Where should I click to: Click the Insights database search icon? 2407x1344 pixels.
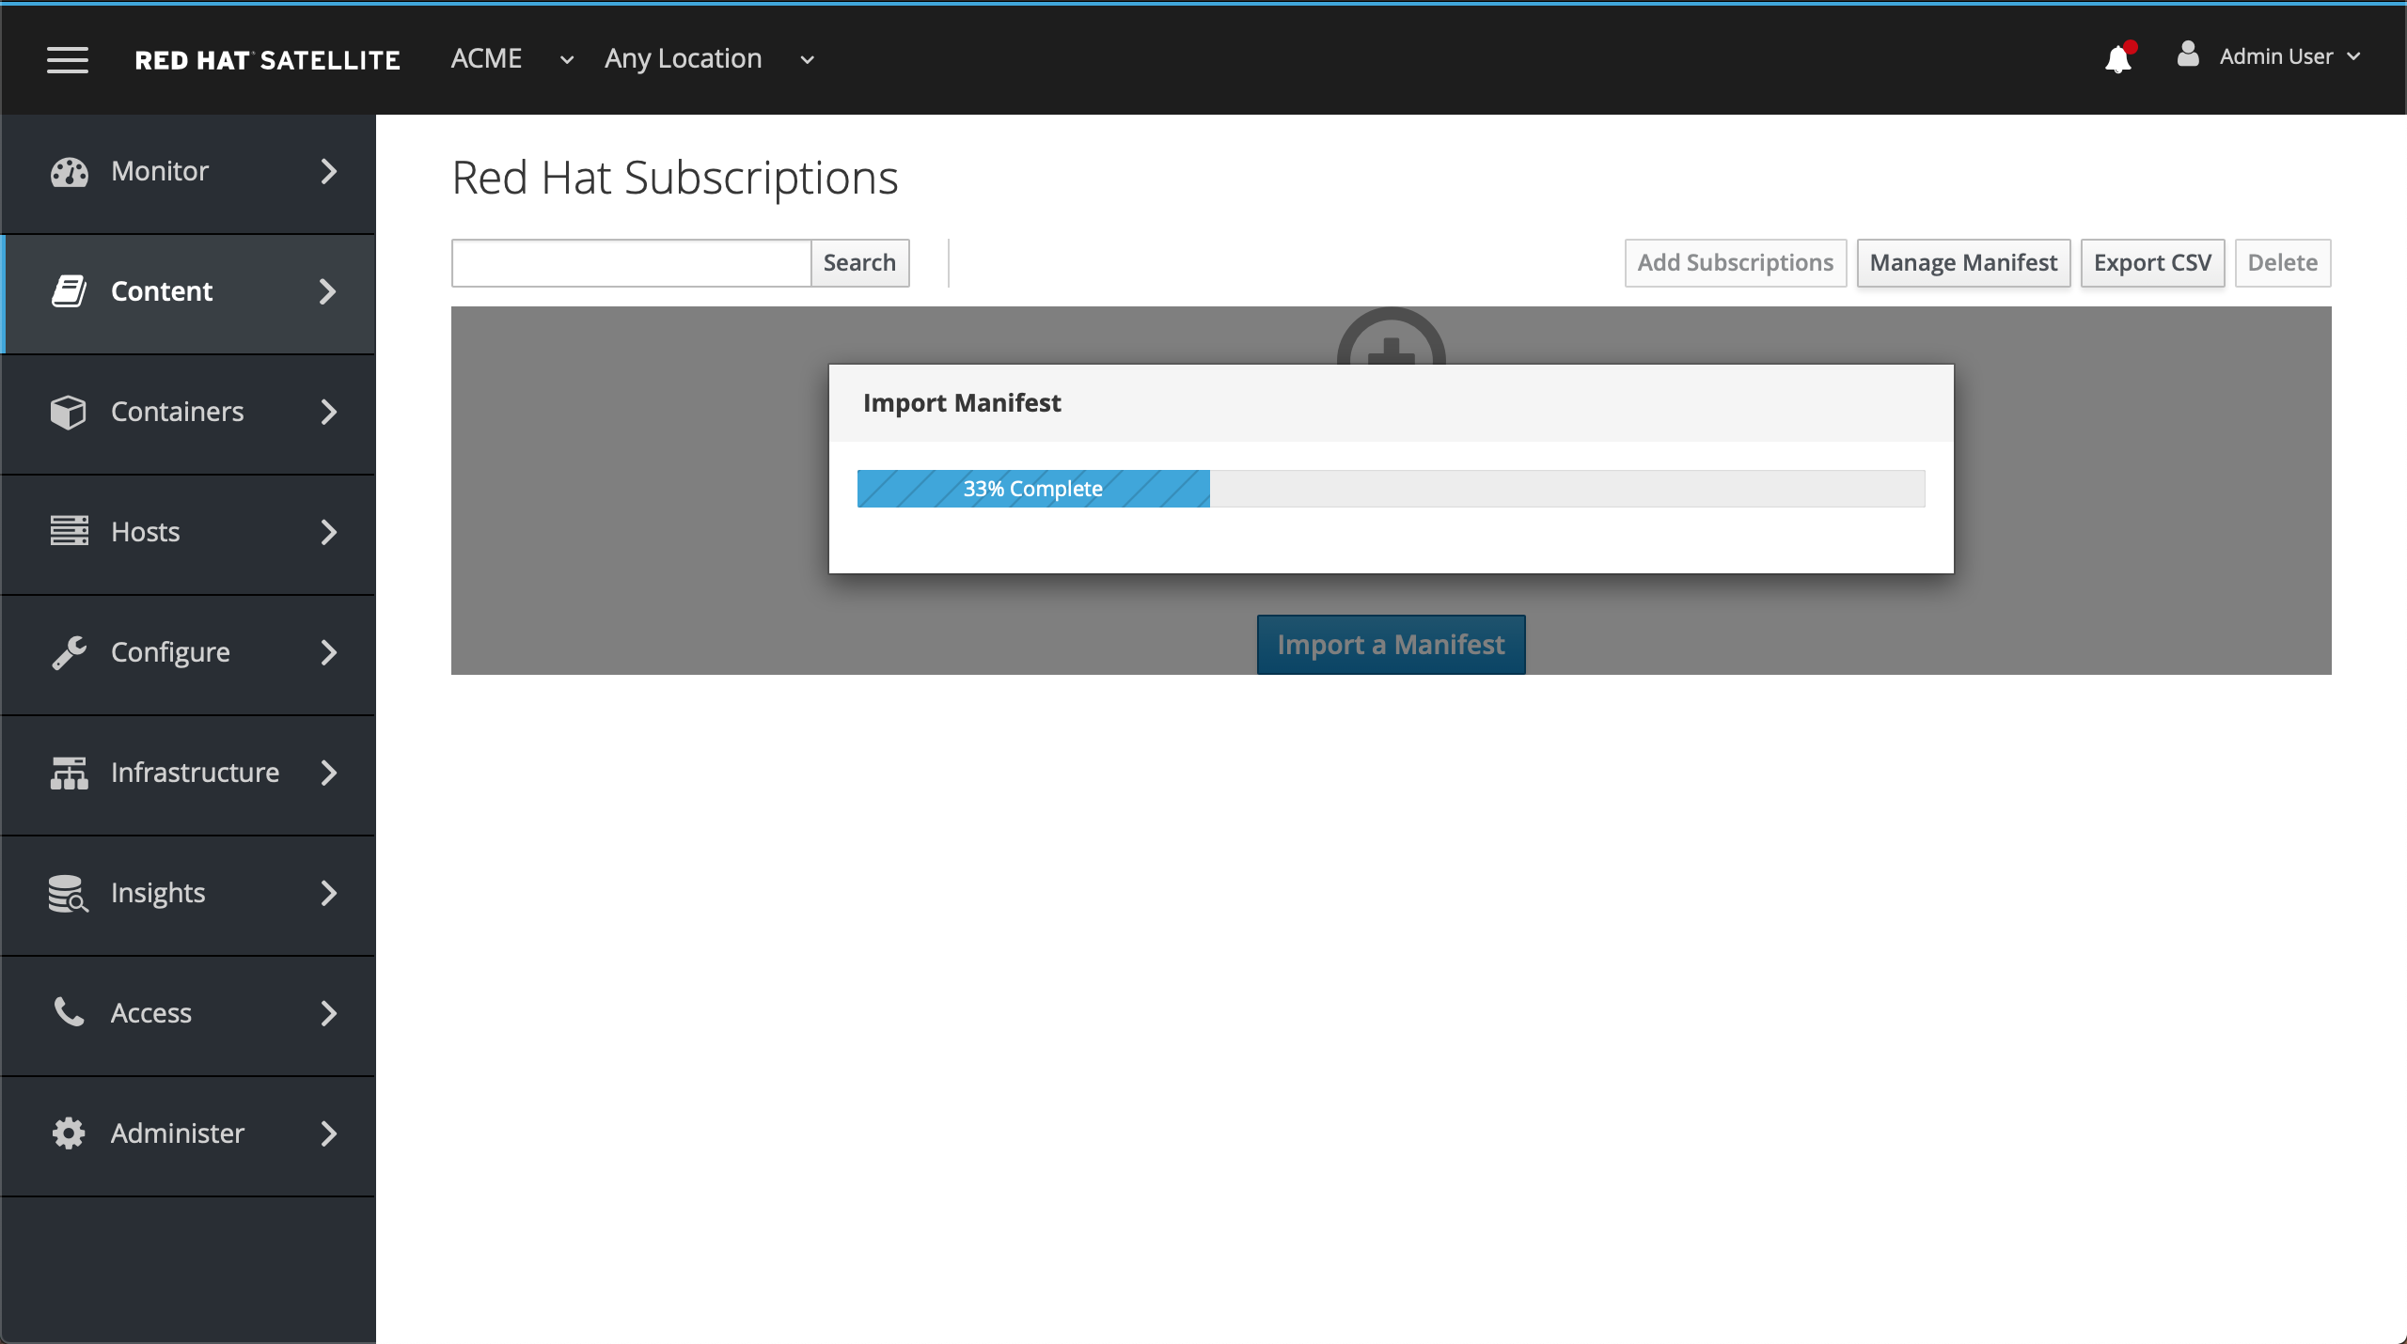click(69, 893)
